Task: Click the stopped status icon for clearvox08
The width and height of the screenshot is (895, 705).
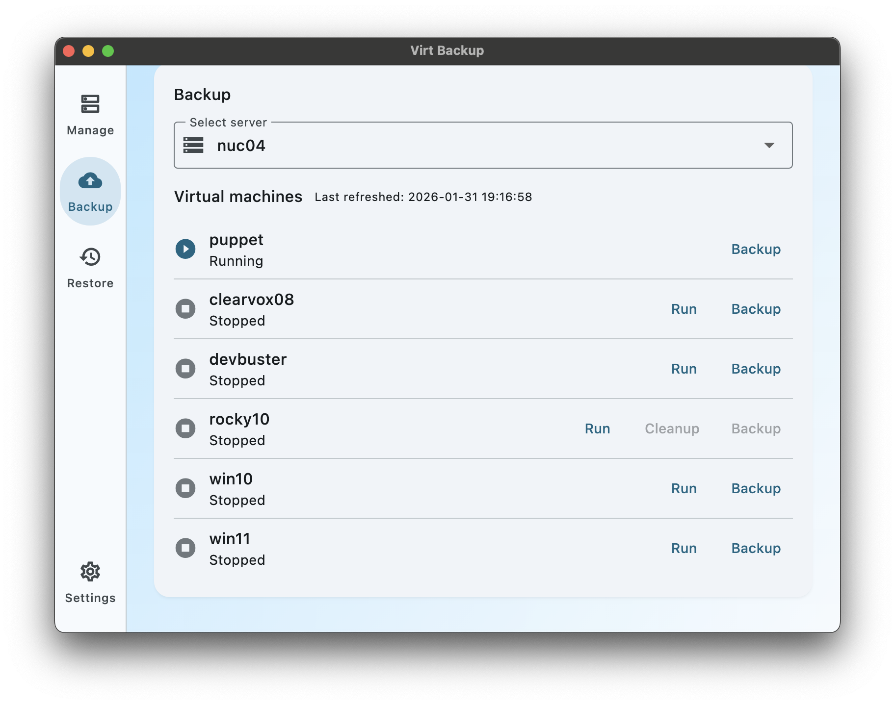Action: 185,309
